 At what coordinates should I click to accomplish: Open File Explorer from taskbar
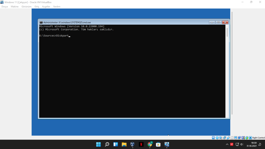[124, 144]
